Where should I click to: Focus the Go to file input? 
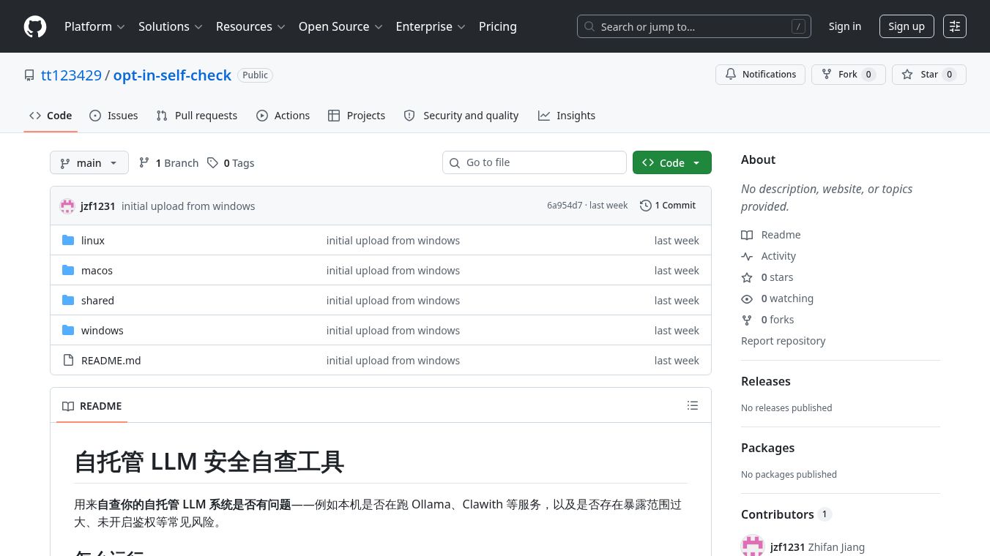tap(535, 162)
